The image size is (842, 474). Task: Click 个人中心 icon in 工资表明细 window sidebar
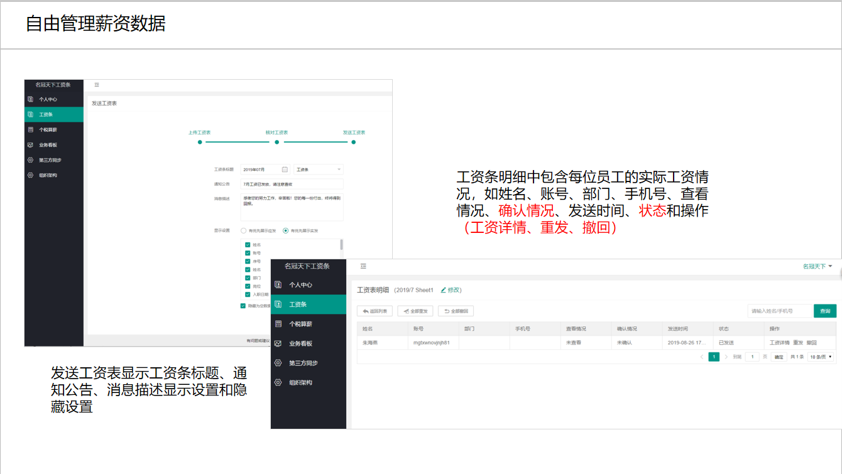tap(278, 285)
